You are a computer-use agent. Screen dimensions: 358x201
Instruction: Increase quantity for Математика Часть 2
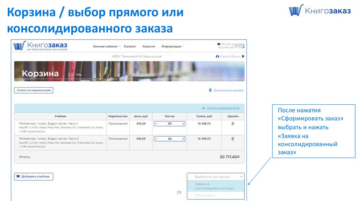click(183, 139)
